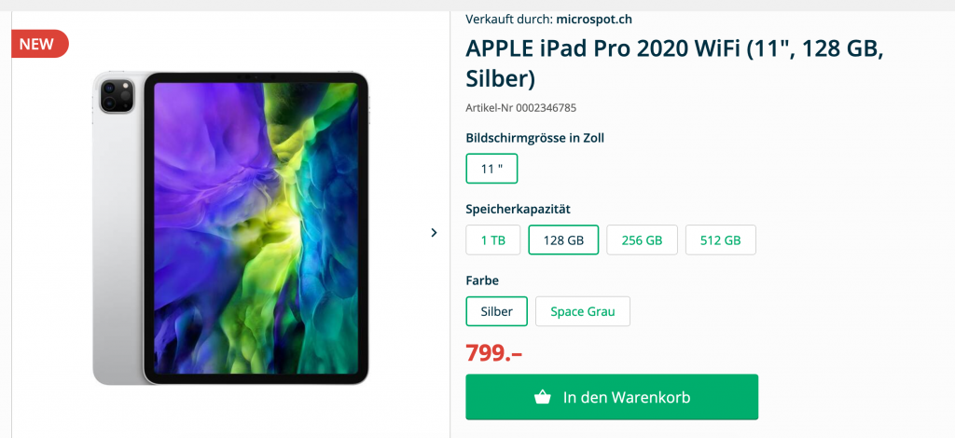Show the next product image with the chevron arrow

(x=434, y=232)
